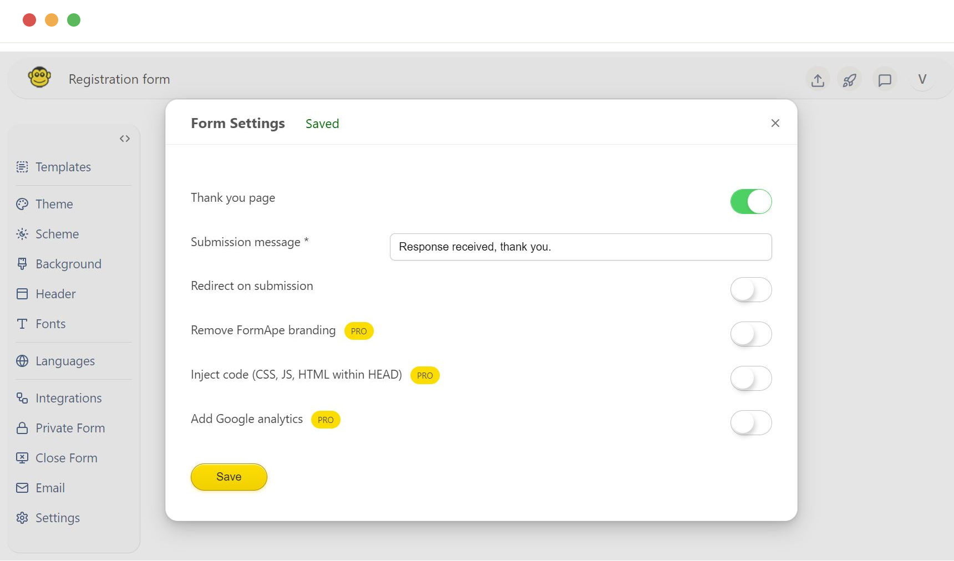Click the Header layout icon
Image resolution: width=954 pixels, height=561 pixels.
(x=22, y=294)
